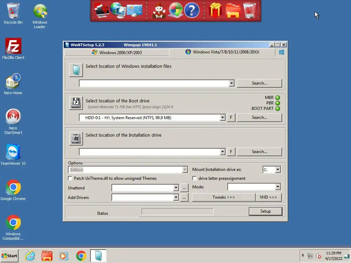Viewport: 351px width, 263px height.
Task: Click the Status progress bar
Action: click(177, 212)
